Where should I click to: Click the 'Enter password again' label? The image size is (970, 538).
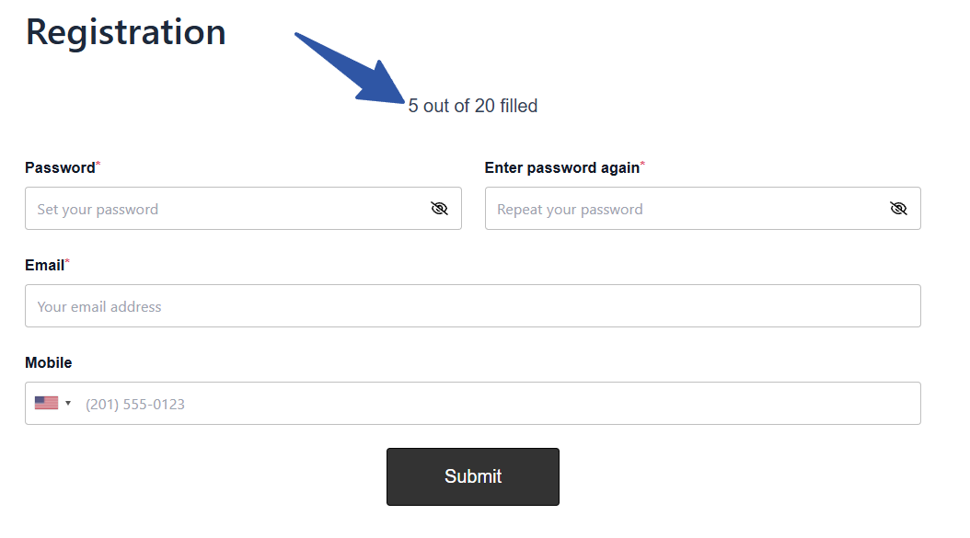coord(561,167)
